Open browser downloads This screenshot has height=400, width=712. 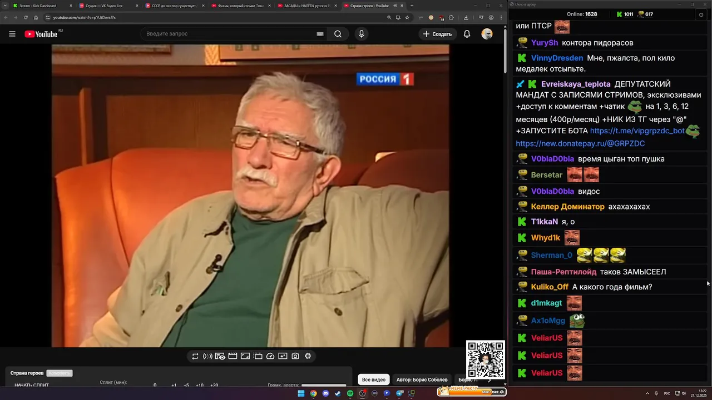pyautogui.click(x=466, y=17)
